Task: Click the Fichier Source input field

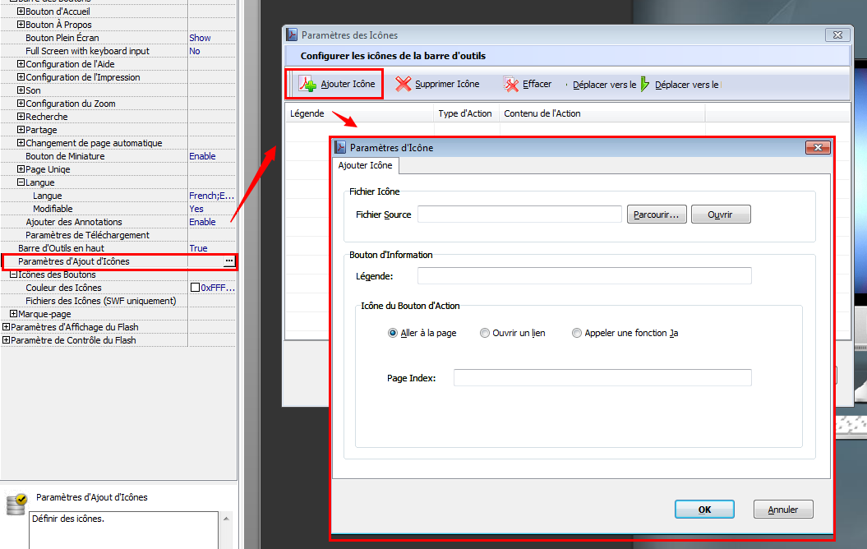Action: (x=519, y=215)
